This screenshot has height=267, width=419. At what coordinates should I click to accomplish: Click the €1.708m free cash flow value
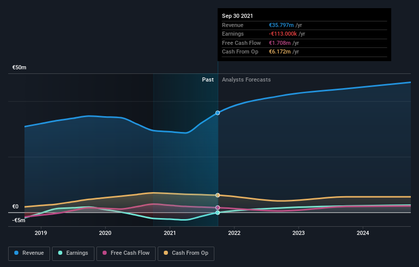(x=280, y=43)
